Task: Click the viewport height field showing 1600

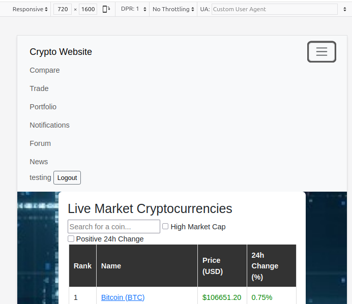Action: 88,9
